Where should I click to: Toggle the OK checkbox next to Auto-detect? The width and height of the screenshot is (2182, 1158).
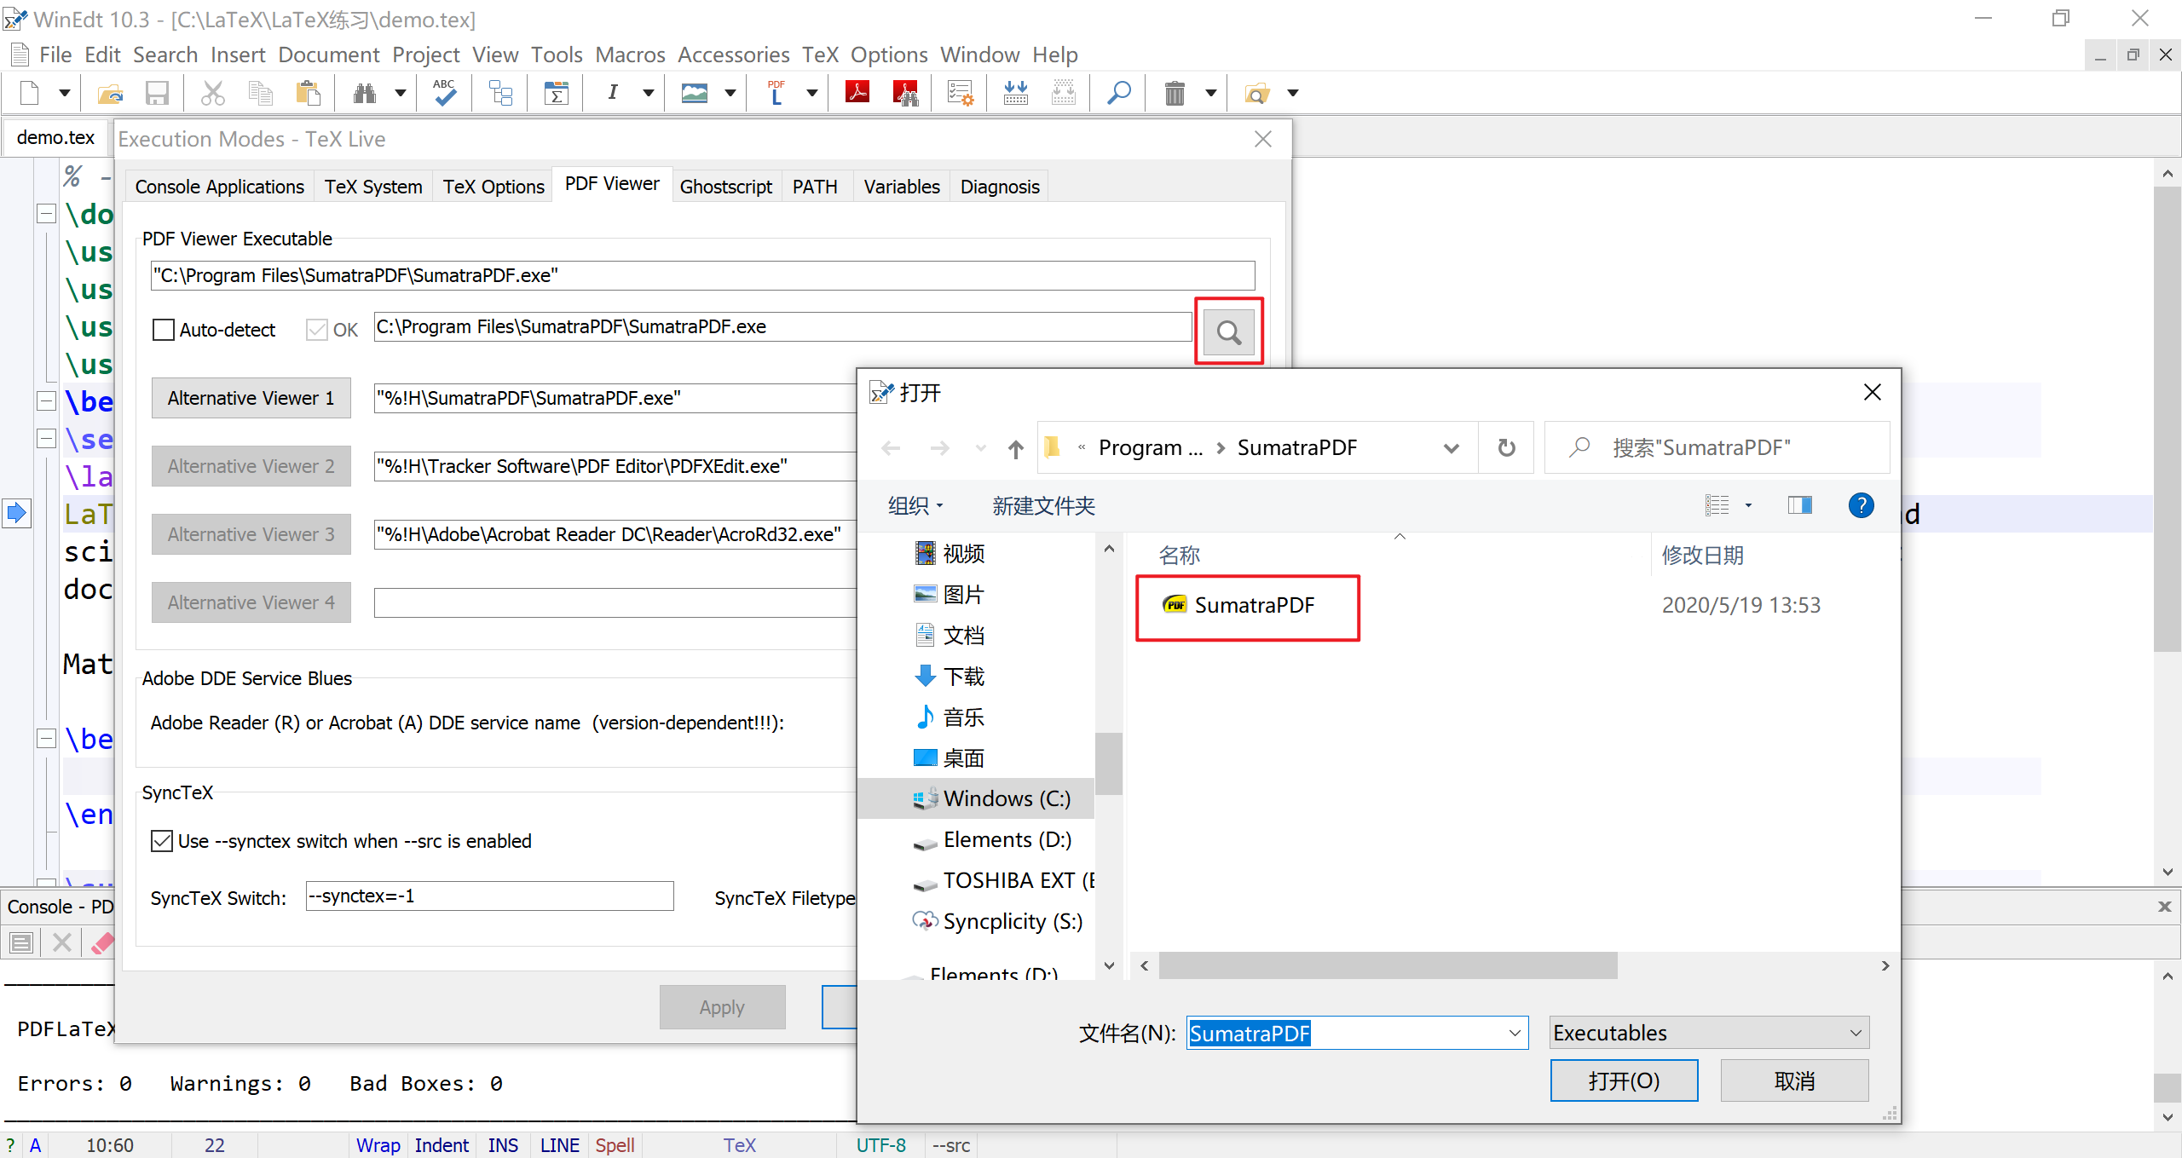coord(315,329)
